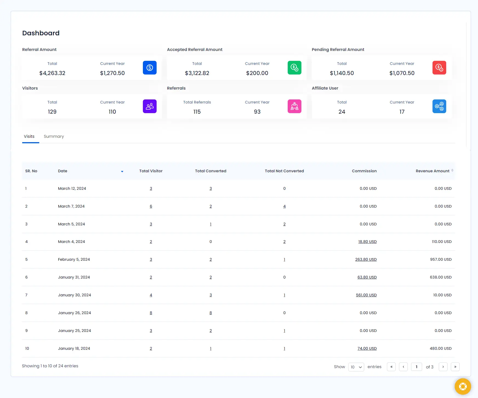This screenshot has width=478, height=398.
Task: Click total visitor count for January 26, 2024
Action: (151, 313)
